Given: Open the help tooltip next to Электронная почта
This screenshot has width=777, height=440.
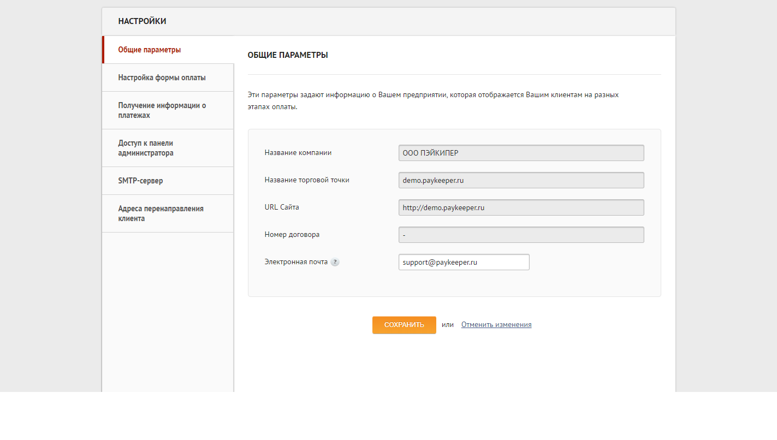Looking at the screenshot, I should pyautogui.click(x=335, y=261).
